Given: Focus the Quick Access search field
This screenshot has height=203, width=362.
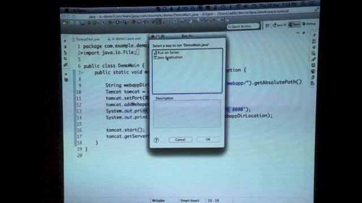Looking at the screenshot, I should point(243,27).
